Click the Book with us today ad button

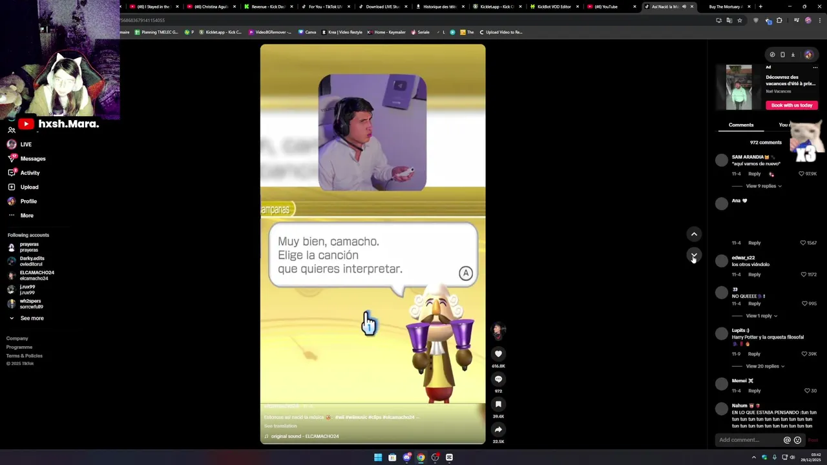(x=792, y=105)
